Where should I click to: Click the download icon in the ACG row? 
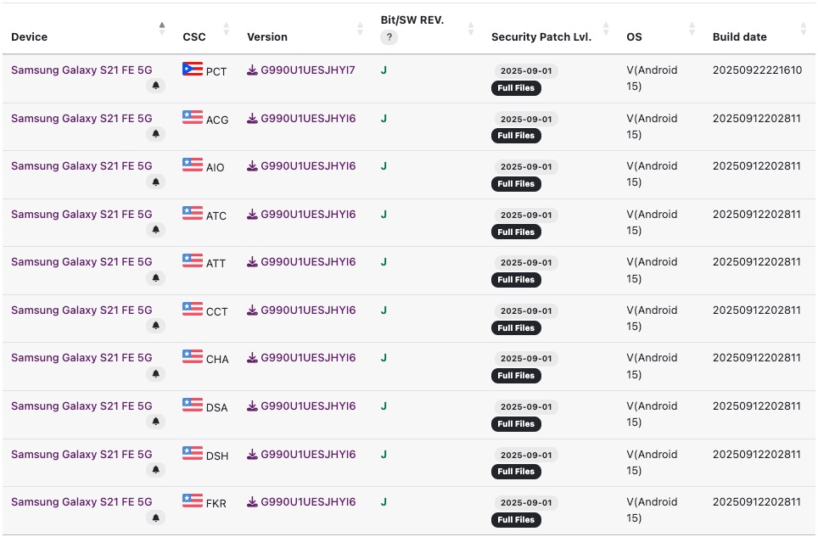tap(252, 119)
